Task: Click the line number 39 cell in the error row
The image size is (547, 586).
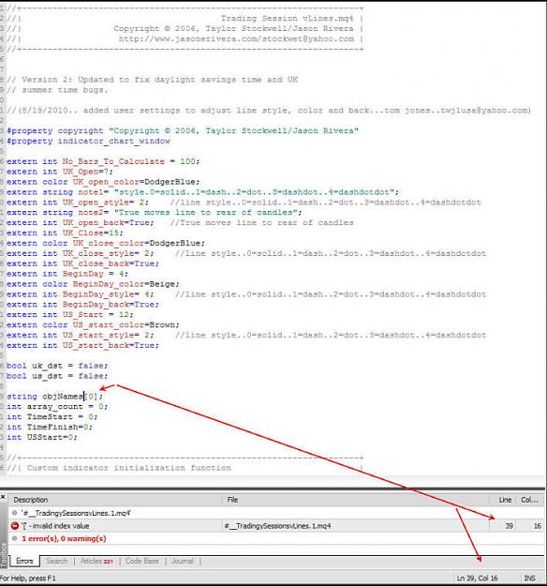Action: point(509,526)
